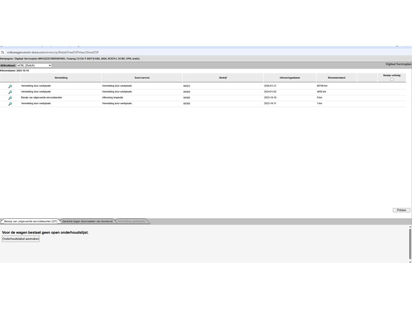Open the Garantie tegen doorroesten van binnenuit tab

87,221
